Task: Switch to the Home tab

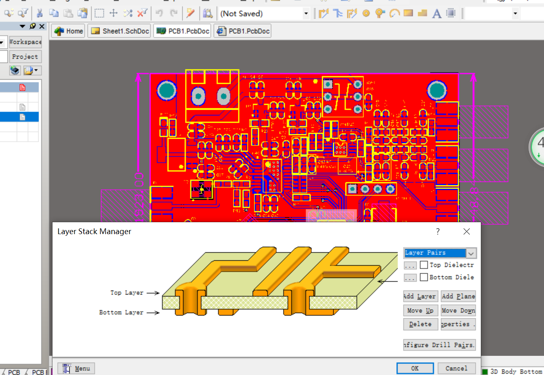Action: 69,31
